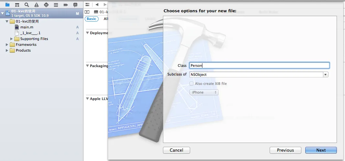Open the Test navigator diamond icon

pyautogui.click(x=46, y=5)
